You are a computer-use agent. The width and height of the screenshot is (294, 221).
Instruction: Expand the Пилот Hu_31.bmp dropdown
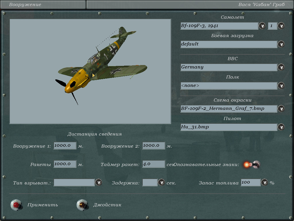[281, 127]
